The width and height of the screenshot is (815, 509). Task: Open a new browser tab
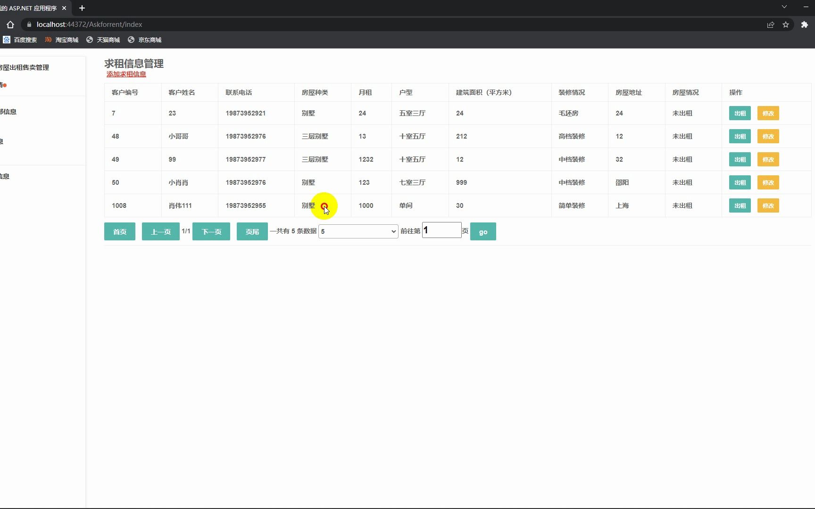click(x=82, y=8)
